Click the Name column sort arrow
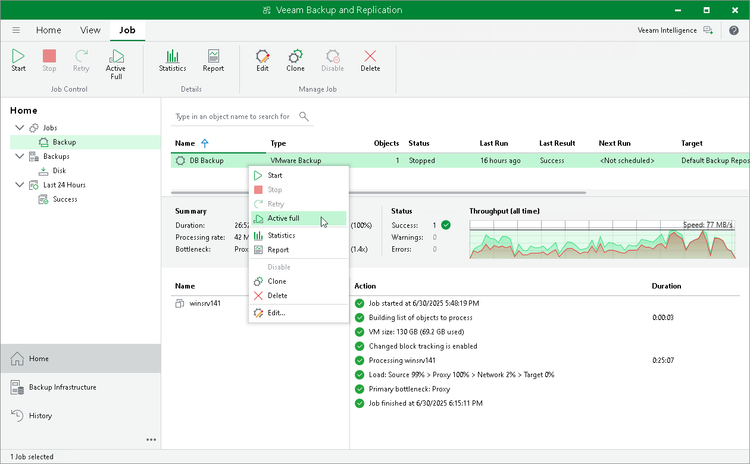 click(205, 143)
